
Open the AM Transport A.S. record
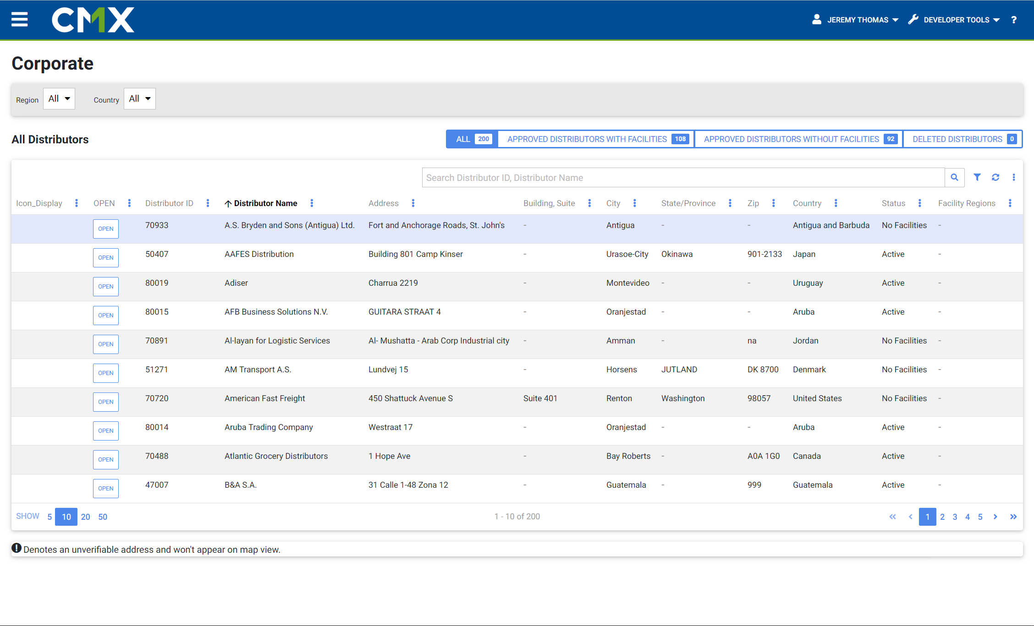106,373
